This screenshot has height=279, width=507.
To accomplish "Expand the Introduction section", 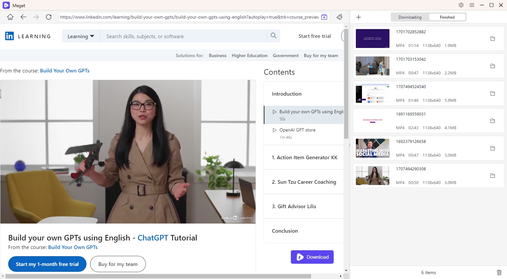I will pos(304,94).
